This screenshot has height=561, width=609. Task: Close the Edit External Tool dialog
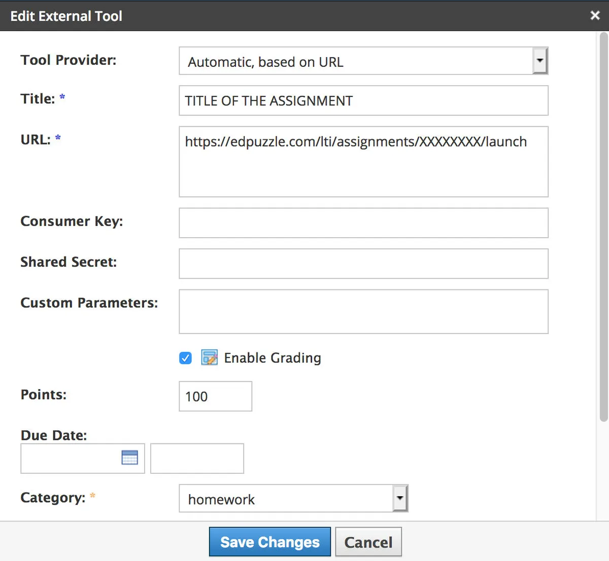595,16
